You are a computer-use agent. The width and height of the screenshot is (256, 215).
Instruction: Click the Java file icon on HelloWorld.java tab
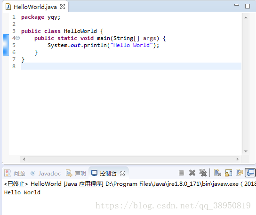coord(8,7)
